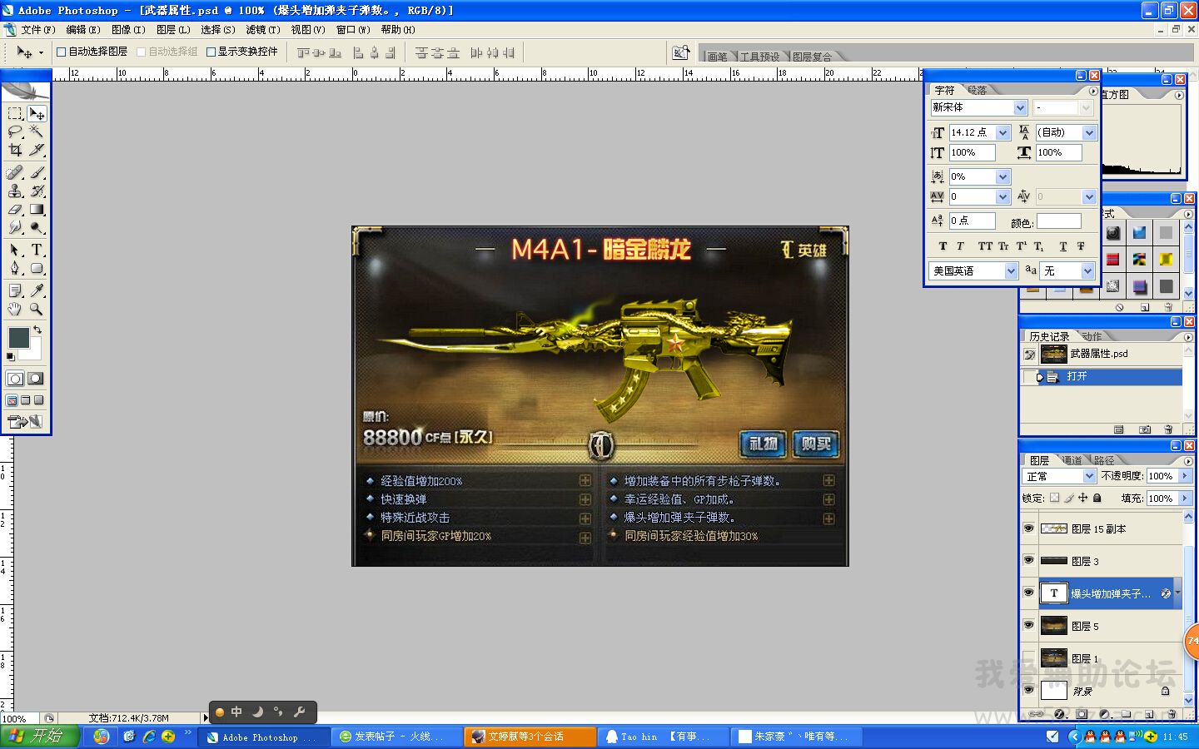Select layer 图层 5 thumbnail
Viewport: 1199px width, 749px height.
(x=1054, y=626)
